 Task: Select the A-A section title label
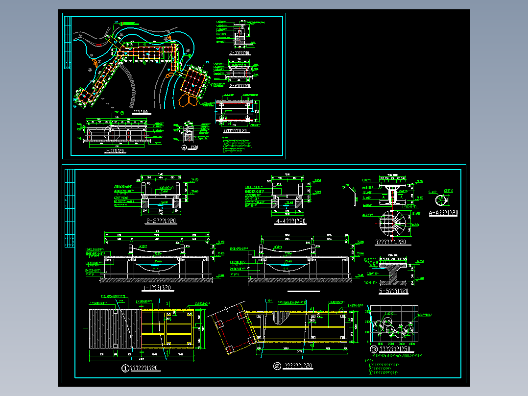click(443, 213)
